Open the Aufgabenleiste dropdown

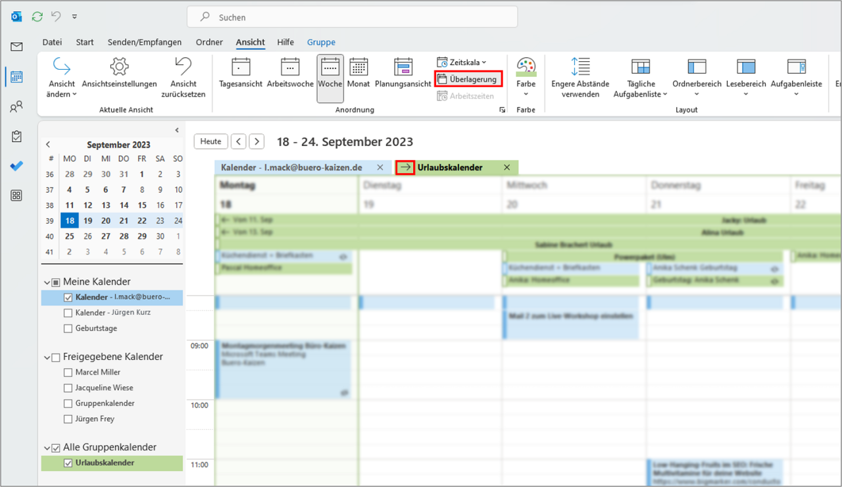(796, 78)
